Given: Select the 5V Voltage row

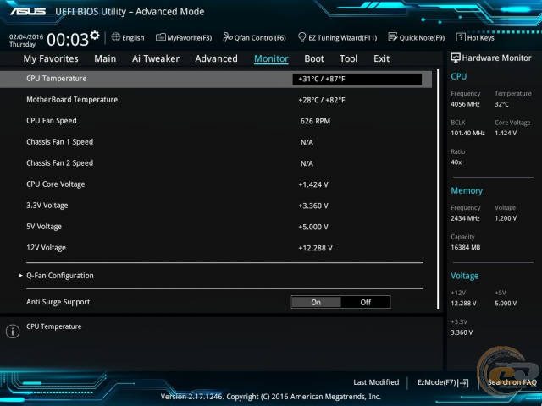Looking at the screenshot, I should click(216, 227).
